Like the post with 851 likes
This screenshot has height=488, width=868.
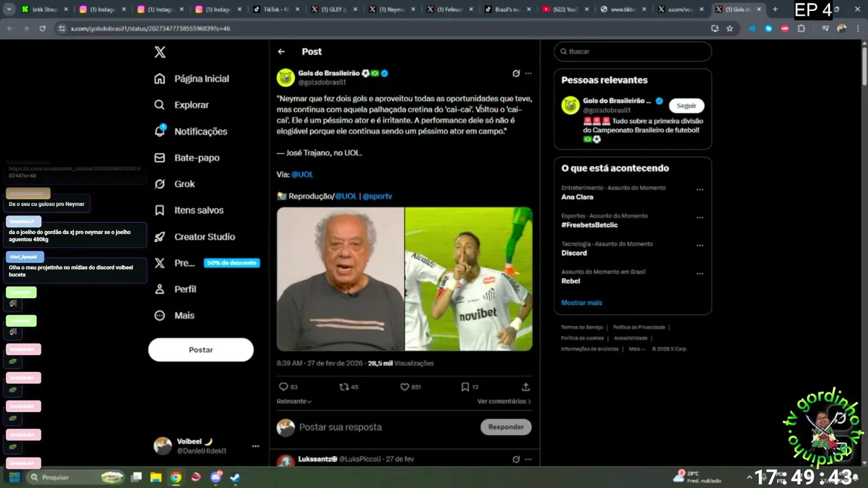(410, 387)
